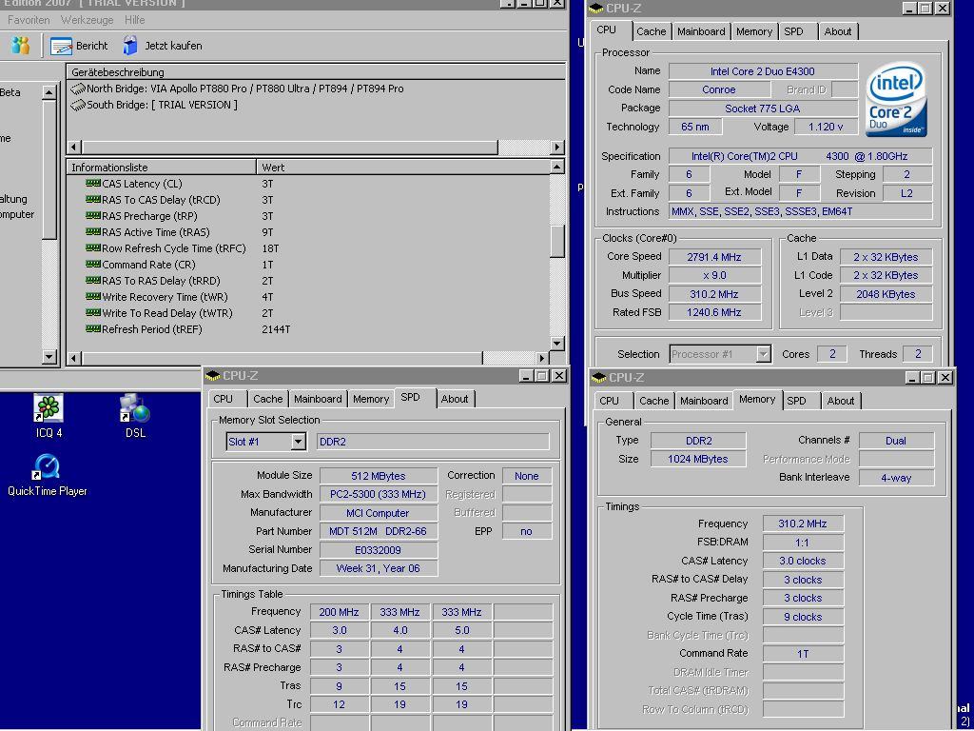974x731 pixels.
Task: Click CPU-Z title icon in SPD window
Action: click(x=213, y=376)
